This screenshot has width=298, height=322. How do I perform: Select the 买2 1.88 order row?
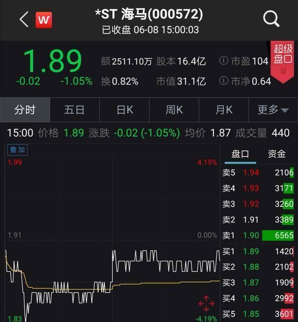tap(258, 267)
